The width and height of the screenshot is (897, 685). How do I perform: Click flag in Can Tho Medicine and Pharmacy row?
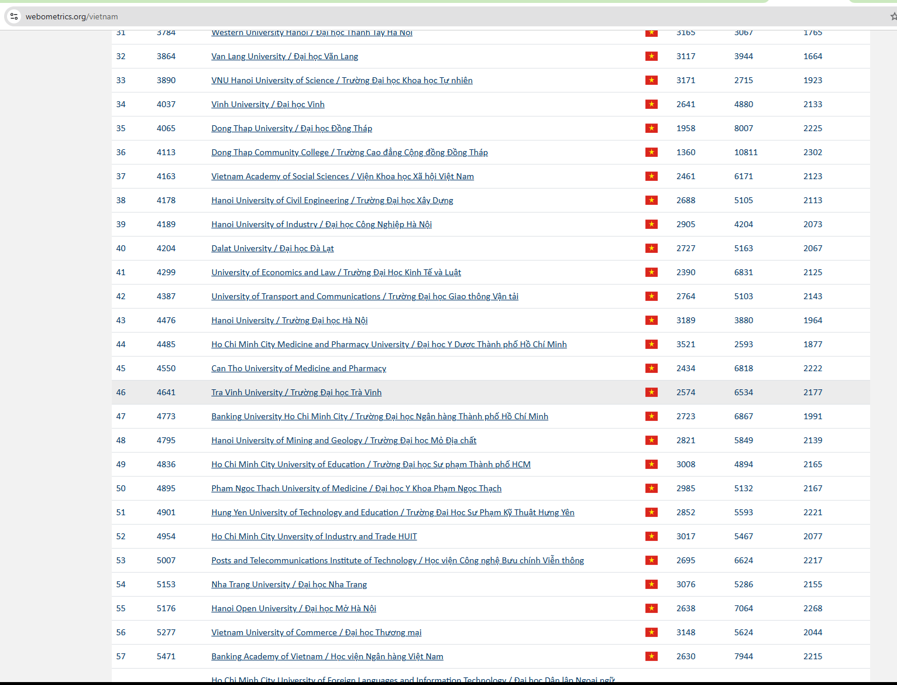click(x=651, y=368)
